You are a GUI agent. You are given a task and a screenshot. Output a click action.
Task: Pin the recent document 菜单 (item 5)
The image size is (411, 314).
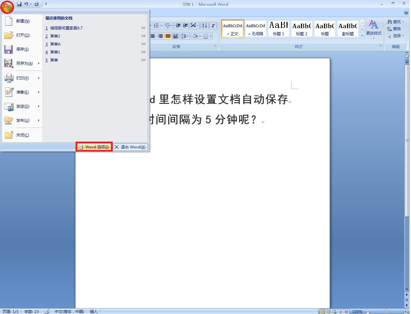143,60
